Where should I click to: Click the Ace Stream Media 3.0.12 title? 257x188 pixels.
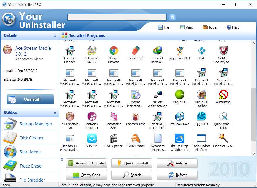tap(33, 51)
